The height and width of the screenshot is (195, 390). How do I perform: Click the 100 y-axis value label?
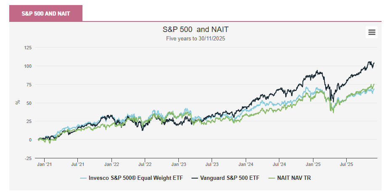point(27,66)
